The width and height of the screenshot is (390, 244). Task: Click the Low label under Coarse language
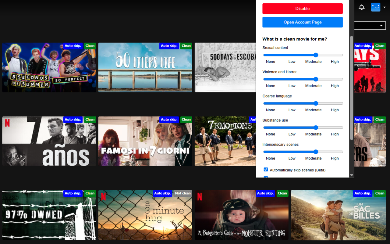[x=292, y=110]
